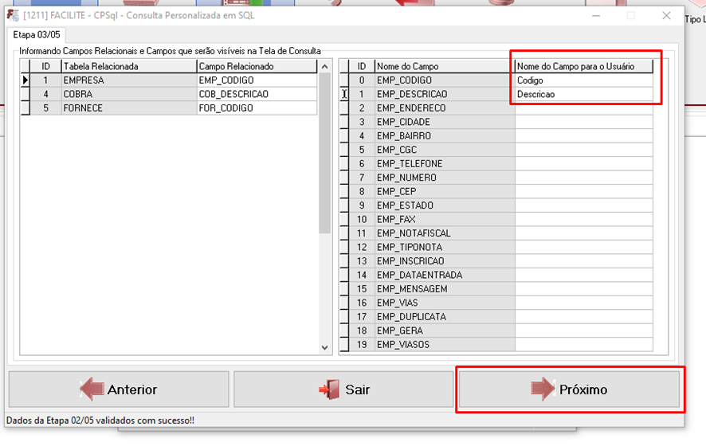Click the Próximo button
Screen dimensions: 706x446
569,389
